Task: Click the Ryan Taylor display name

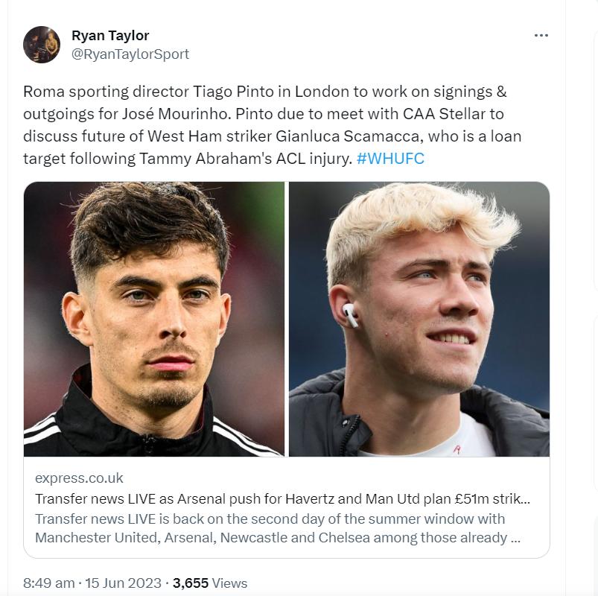Action: [110, 36]
